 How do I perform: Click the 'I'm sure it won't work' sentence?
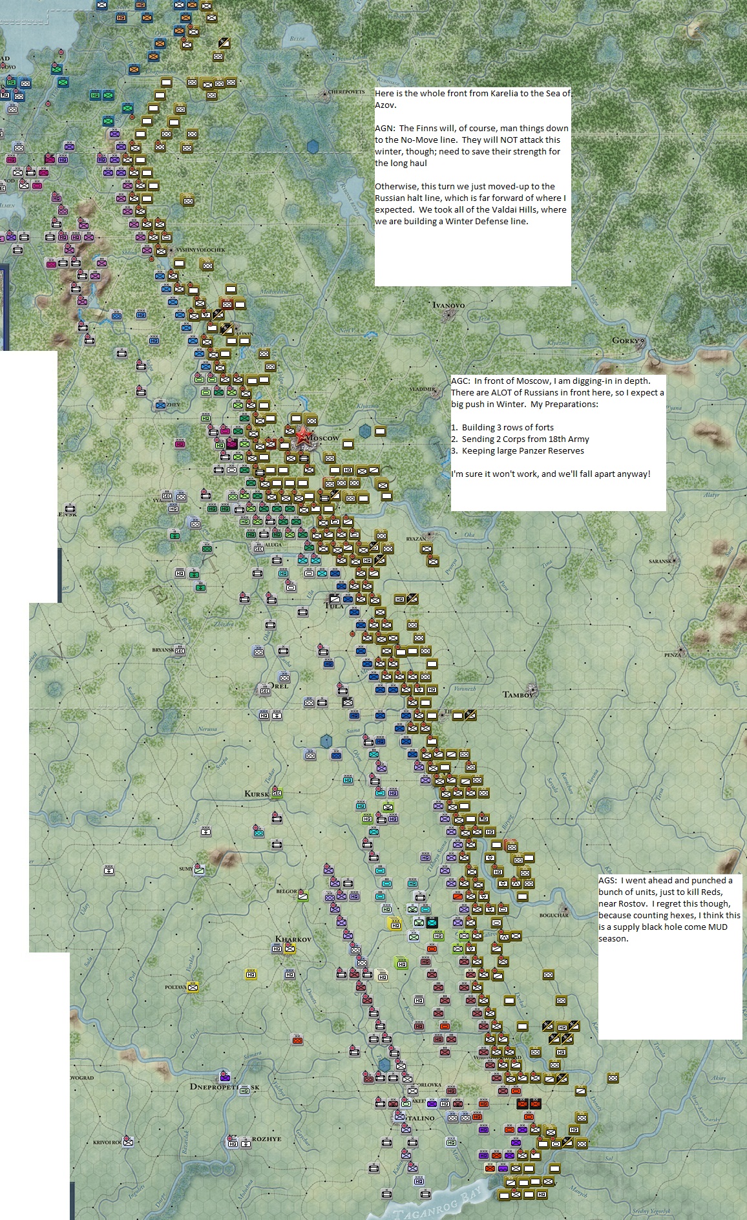tap(551, 474)
